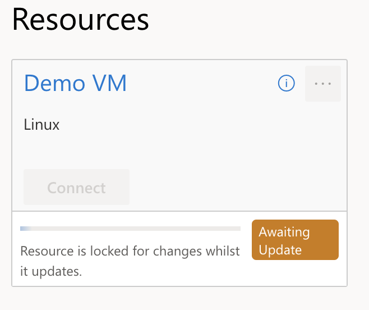The image size is (369, 310).
Task: Click the Awaiting Update status badge
Action: pos(295,240)
